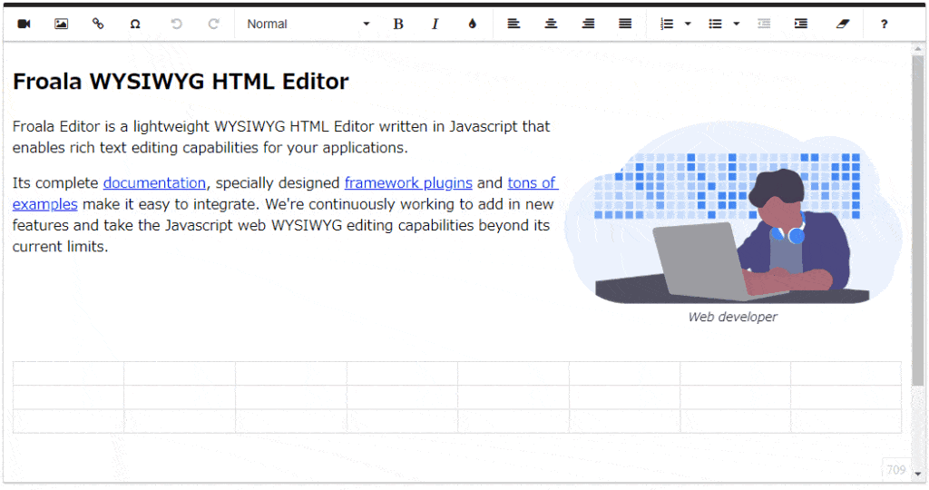Expand the ordered list options arrow
This screenshot has width=929, height=490.
[688, 24]
